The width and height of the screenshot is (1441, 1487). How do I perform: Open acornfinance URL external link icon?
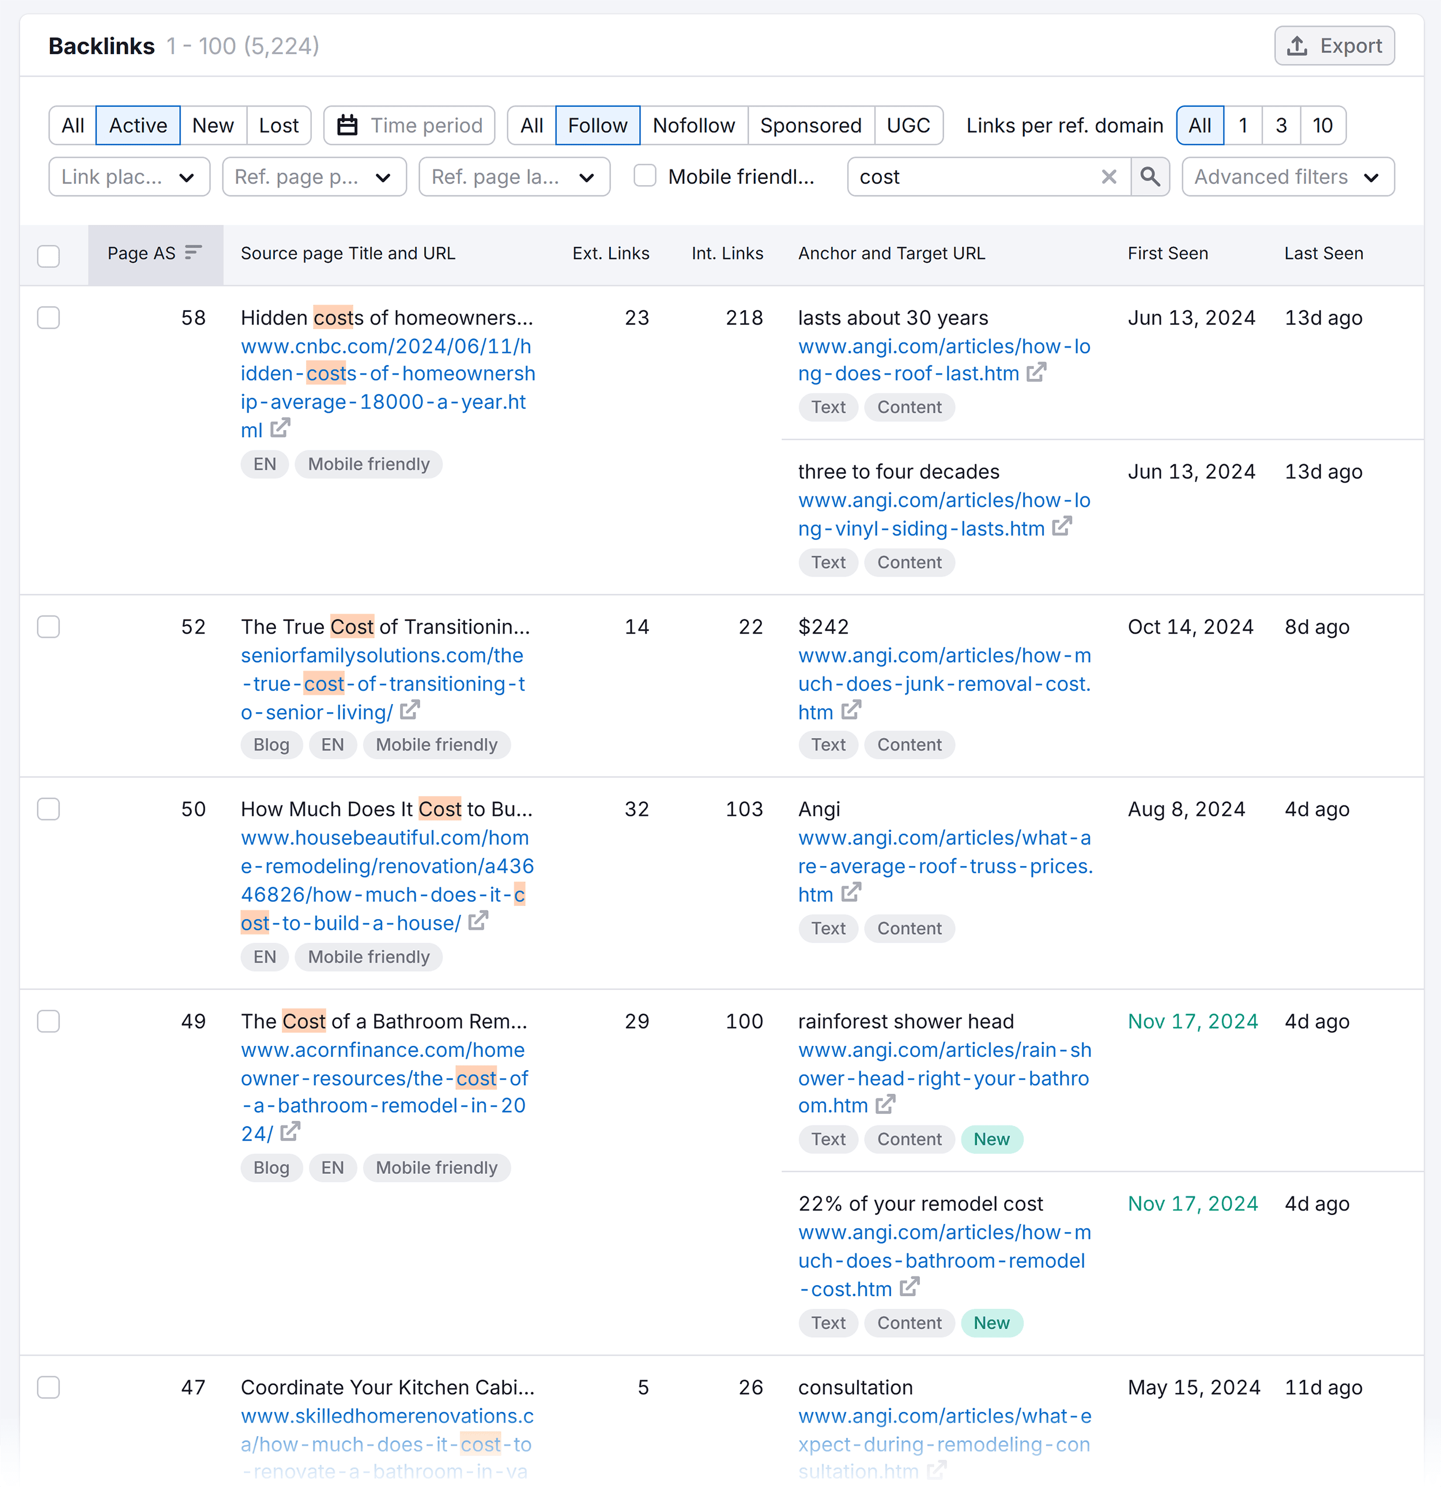click(291, 1132)
